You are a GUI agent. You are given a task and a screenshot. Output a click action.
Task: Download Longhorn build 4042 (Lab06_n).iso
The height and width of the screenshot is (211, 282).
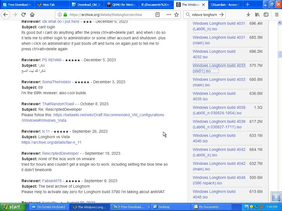pos(219,152)
